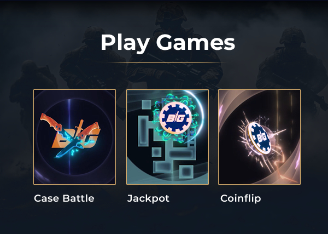Click the Play Games heading

[168, 42]
